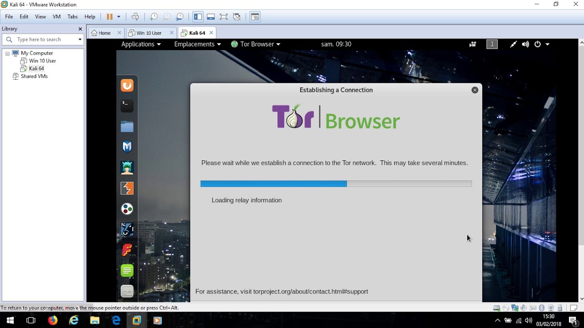This screenshot has width=584, height=328.
Task: Click the Bluetooth device status icon
Action: (x=542, y=308)
